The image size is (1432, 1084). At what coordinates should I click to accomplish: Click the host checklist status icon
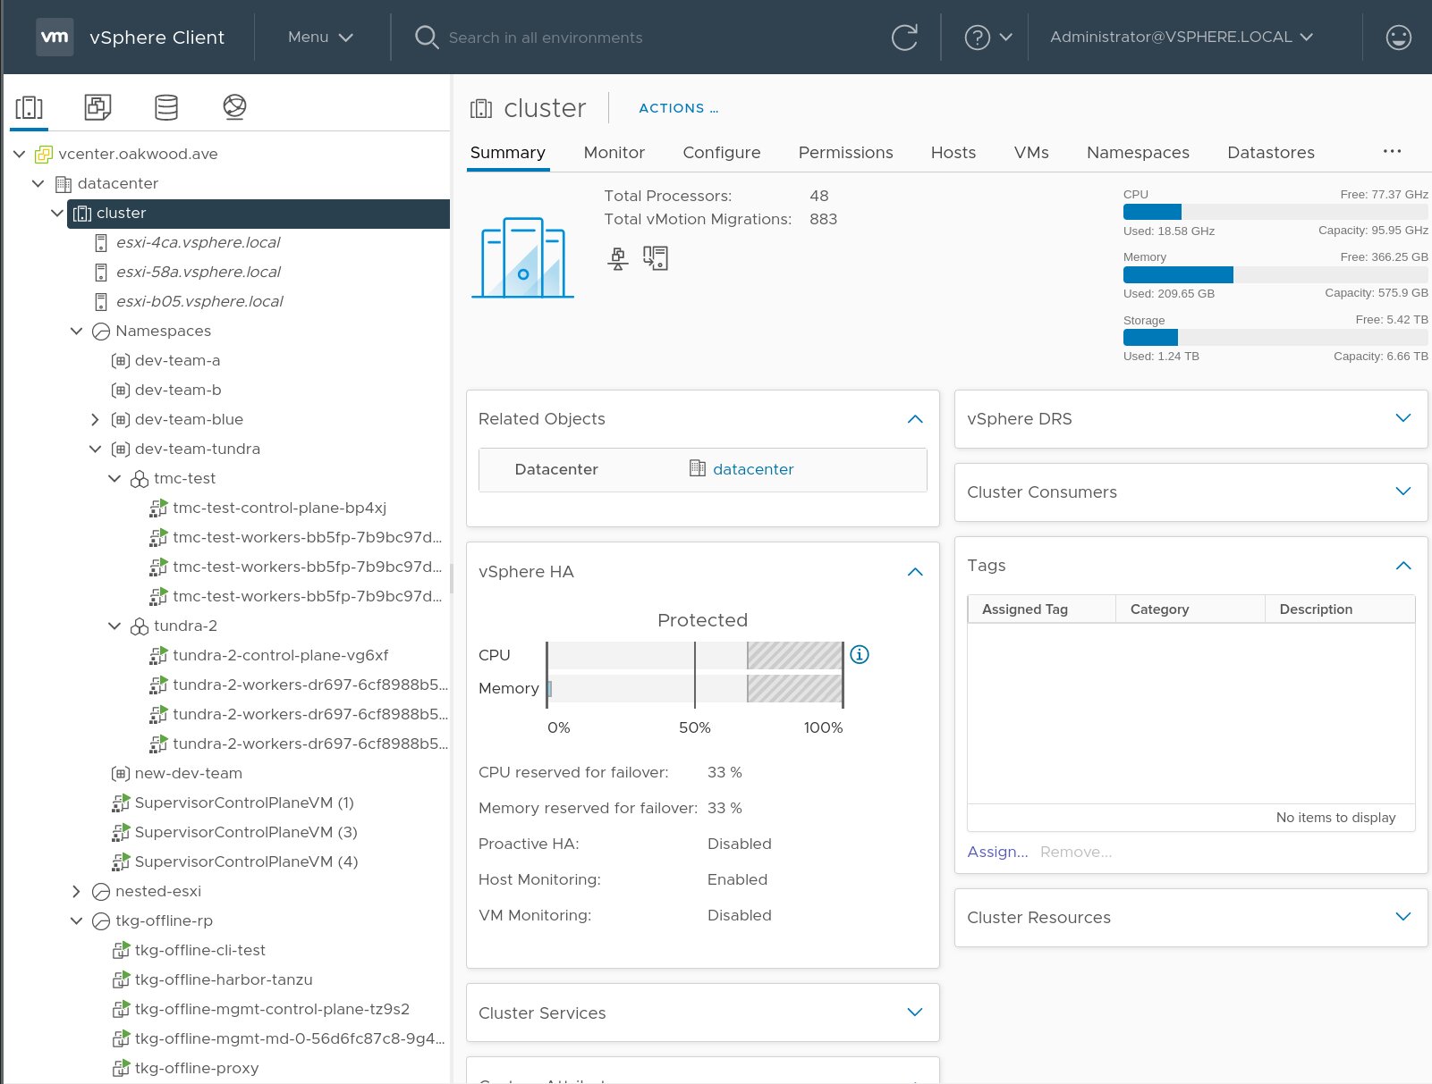[x=656, y=258]
